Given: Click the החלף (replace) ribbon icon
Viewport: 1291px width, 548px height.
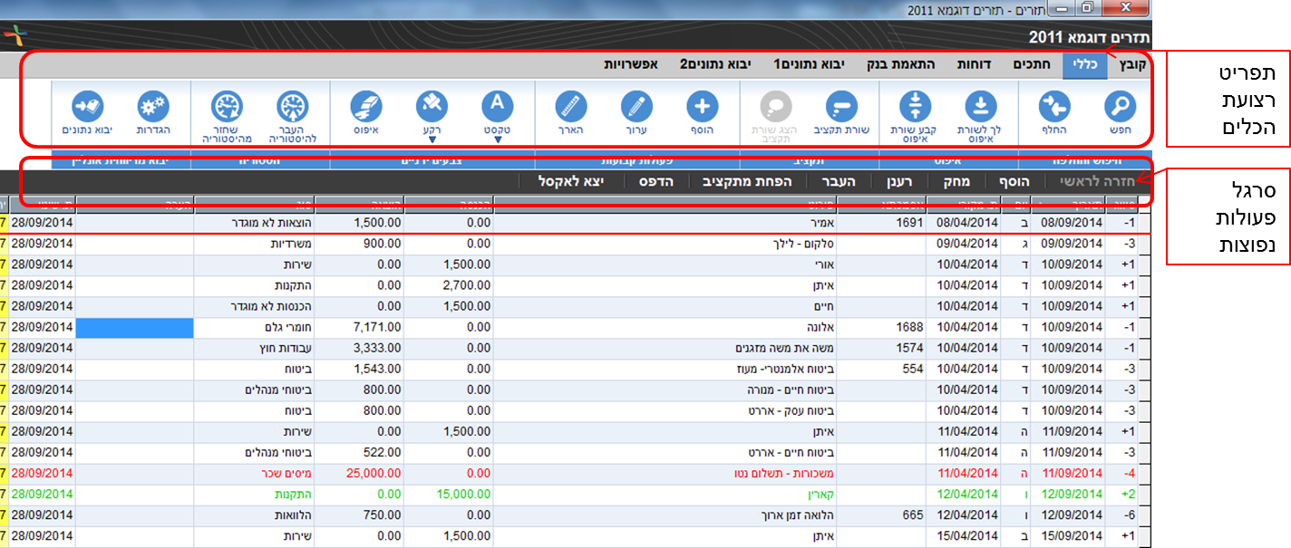Looking at the screenshot, I should (x=1054, y=107).
